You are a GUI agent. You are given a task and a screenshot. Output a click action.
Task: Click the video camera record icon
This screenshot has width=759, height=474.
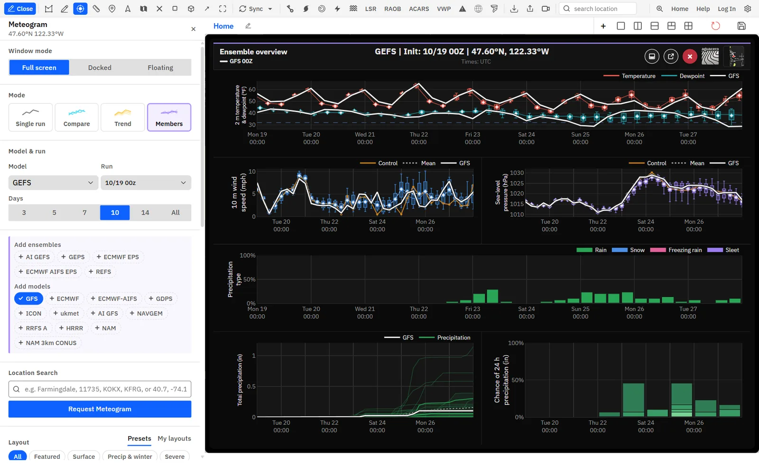546,9
